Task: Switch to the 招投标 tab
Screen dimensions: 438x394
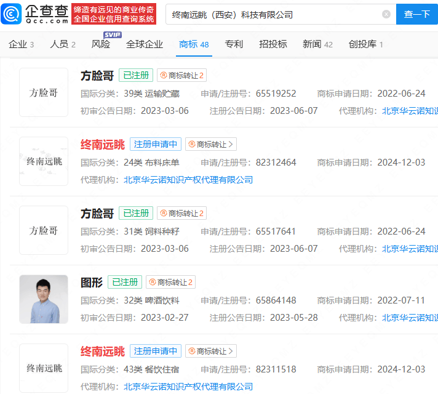Action: click(273, 44)
